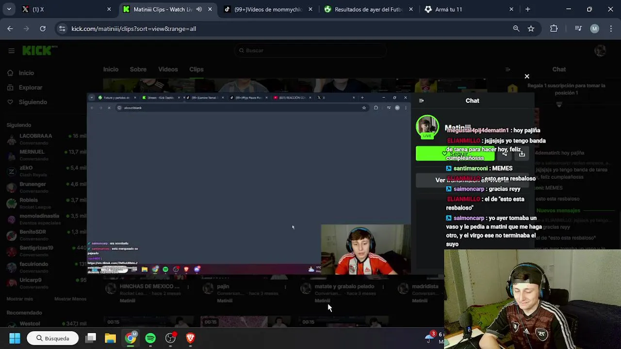Switch to the TikTok Vídeos de mommychlo tab
Screen dimensions: 621x349
point(268,9)
